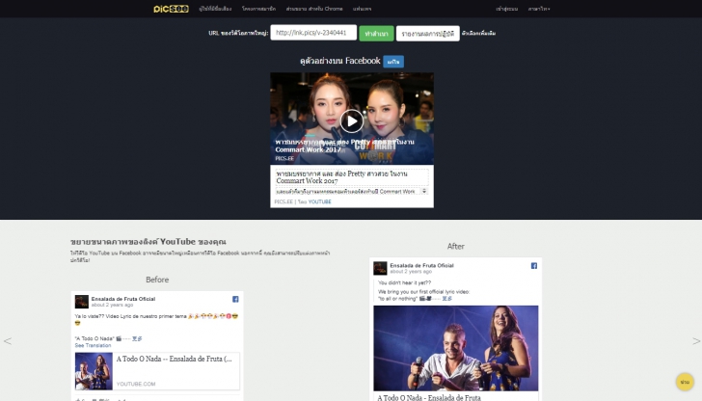Click Ensalada de Fruta avatar in After post
This screenshot has height=401, width=702.
pyautogui.click(x=380, y=268)
